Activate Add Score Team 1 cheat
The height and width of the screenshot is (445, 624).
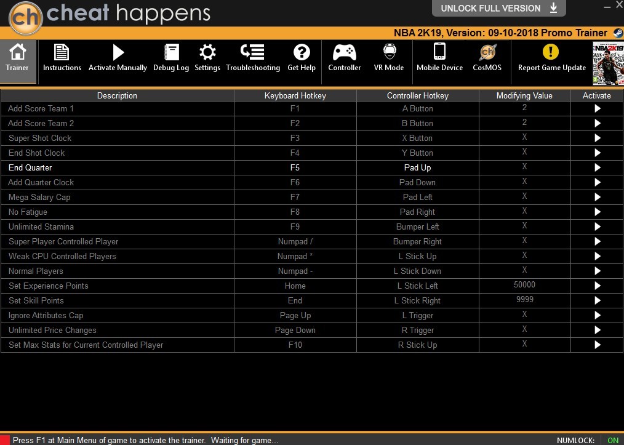(x=597, y=109)
